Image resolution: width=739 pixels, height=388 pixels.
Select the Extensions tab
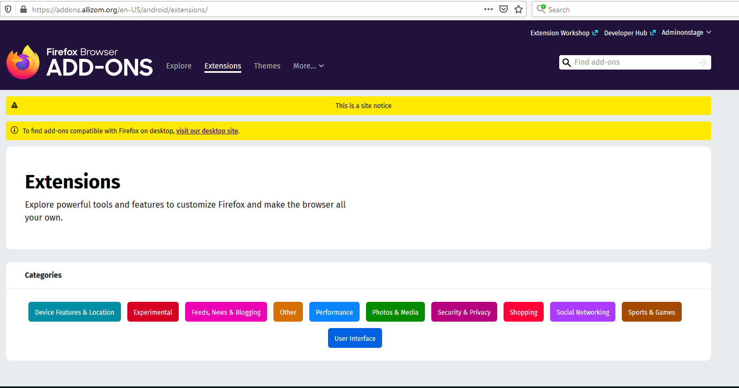[223, 66]
